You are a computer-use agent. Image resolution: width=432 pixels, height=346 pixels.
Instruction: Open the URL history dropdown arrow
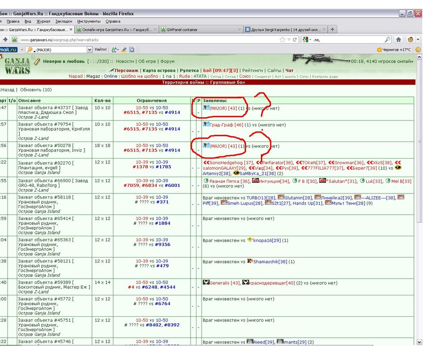pos(289,40)
